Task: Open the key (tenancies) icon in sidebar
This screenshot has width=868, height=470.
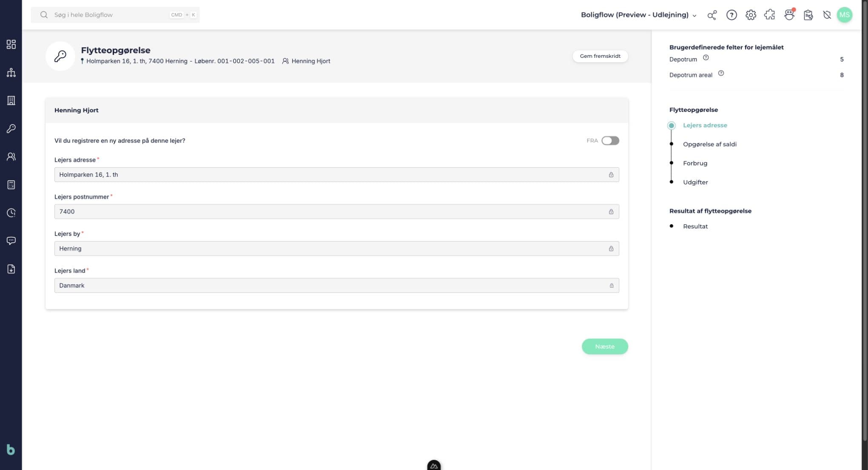Action: tap(11, 128)
